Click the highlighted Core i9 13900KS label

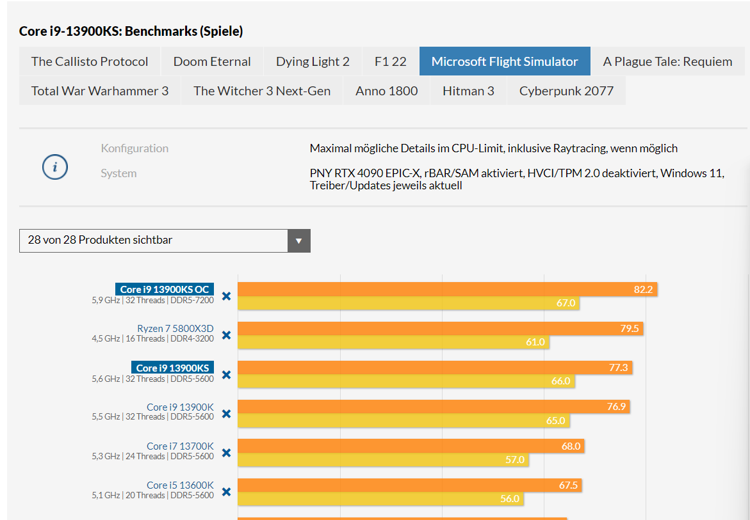[173, 368]
